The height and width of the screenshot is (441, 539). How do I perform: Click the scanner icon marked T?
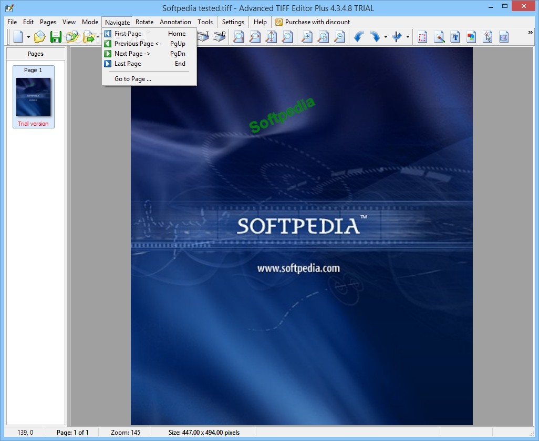(x=203, y=36)
